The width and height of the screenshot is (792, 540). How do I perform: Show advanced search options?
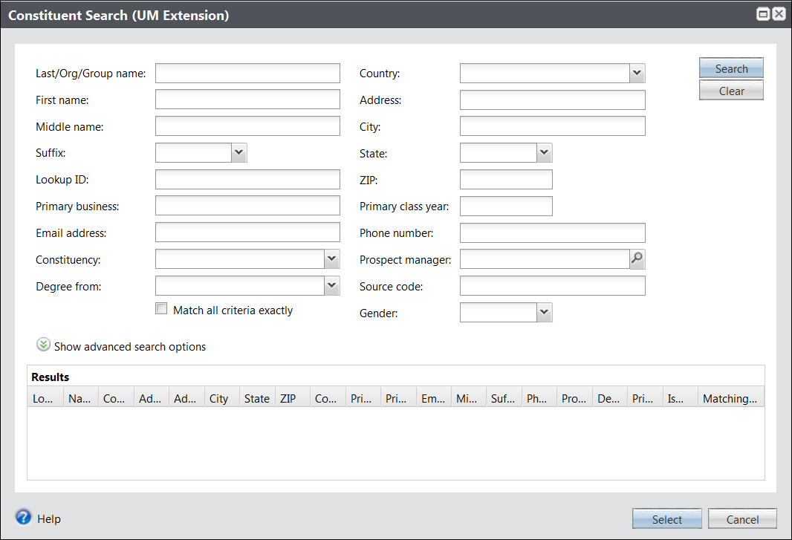(130, 347)
